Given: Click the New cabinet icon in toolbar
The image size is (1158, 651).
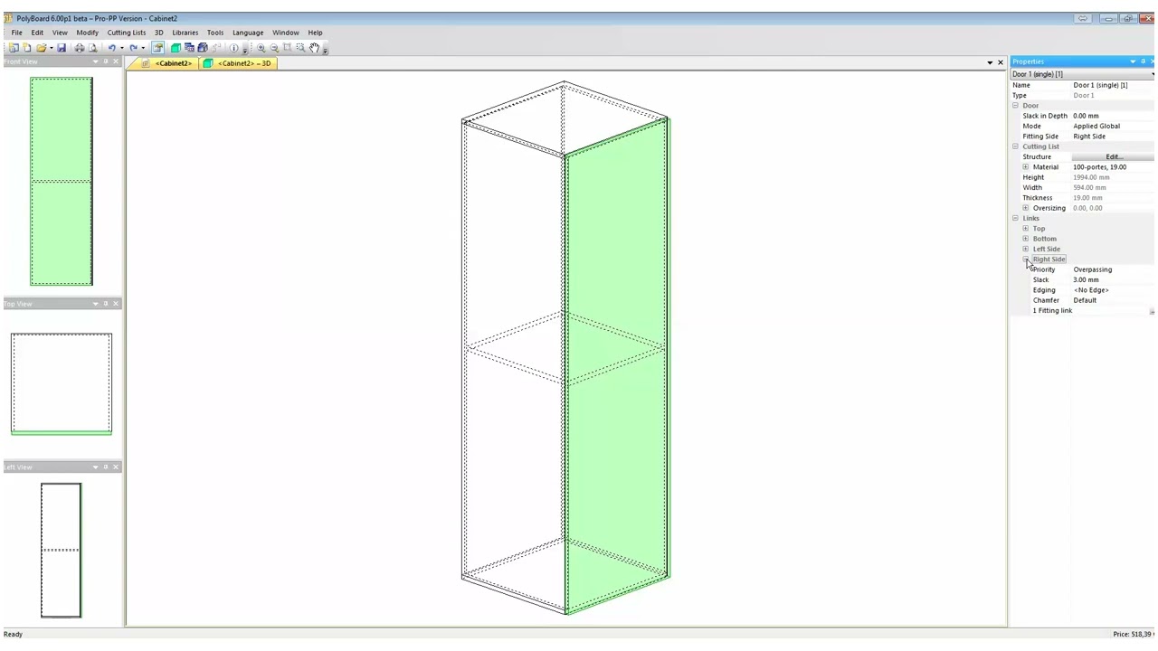Looking at the screenshot, I should [14, 48].
